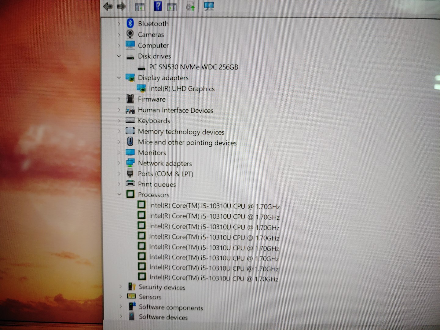Expand the Monitors category
The image size is (440, 330).
tap(119, 152)
